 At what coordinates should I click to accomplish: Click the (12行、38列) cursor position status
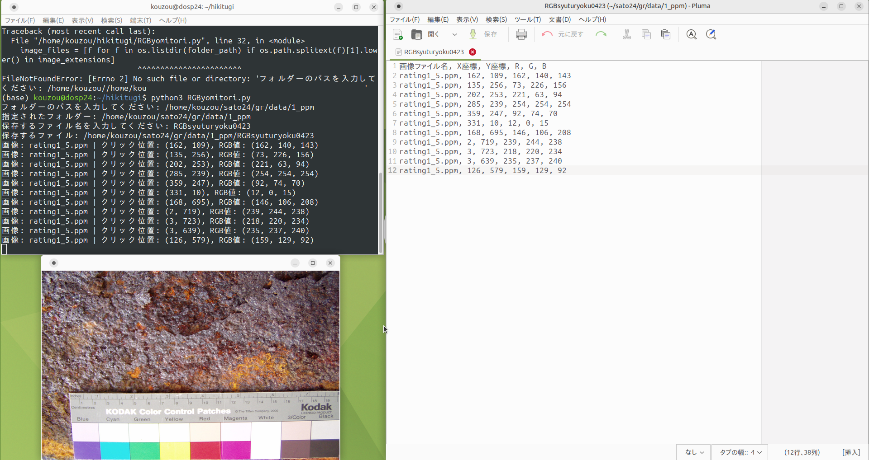click(x=802, y=452)
